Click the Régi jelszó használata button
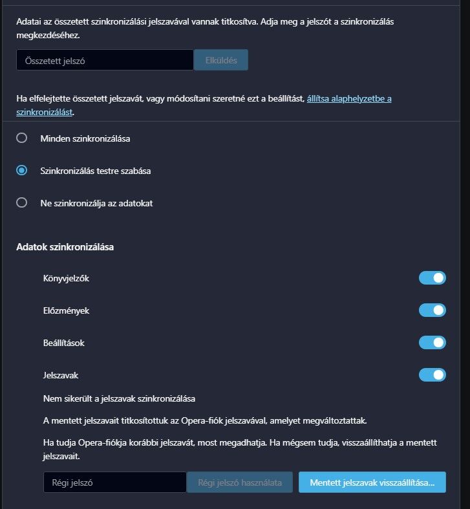The height and width of the screenshot is (509, 470). 240,482
